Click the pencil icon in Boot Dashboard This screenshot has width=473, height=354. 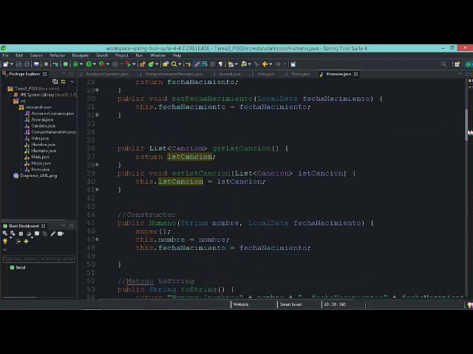(52, 234)
